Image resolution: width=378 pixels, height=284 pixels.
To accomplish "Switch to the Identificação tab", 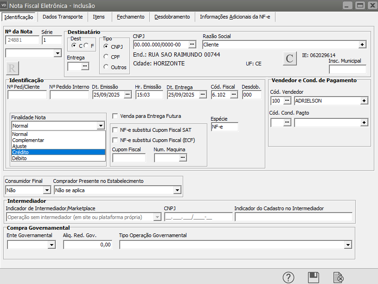I will (19, 17).
